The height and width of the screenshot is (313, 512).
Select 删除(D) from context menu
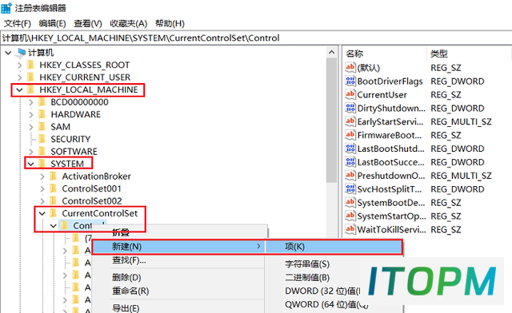(126, 277)
